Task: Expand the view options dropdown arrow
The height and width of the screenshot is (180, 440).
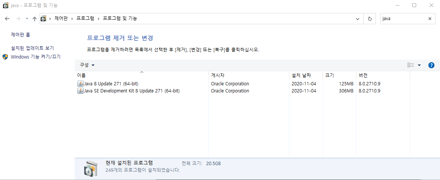Action: [419, 65]
